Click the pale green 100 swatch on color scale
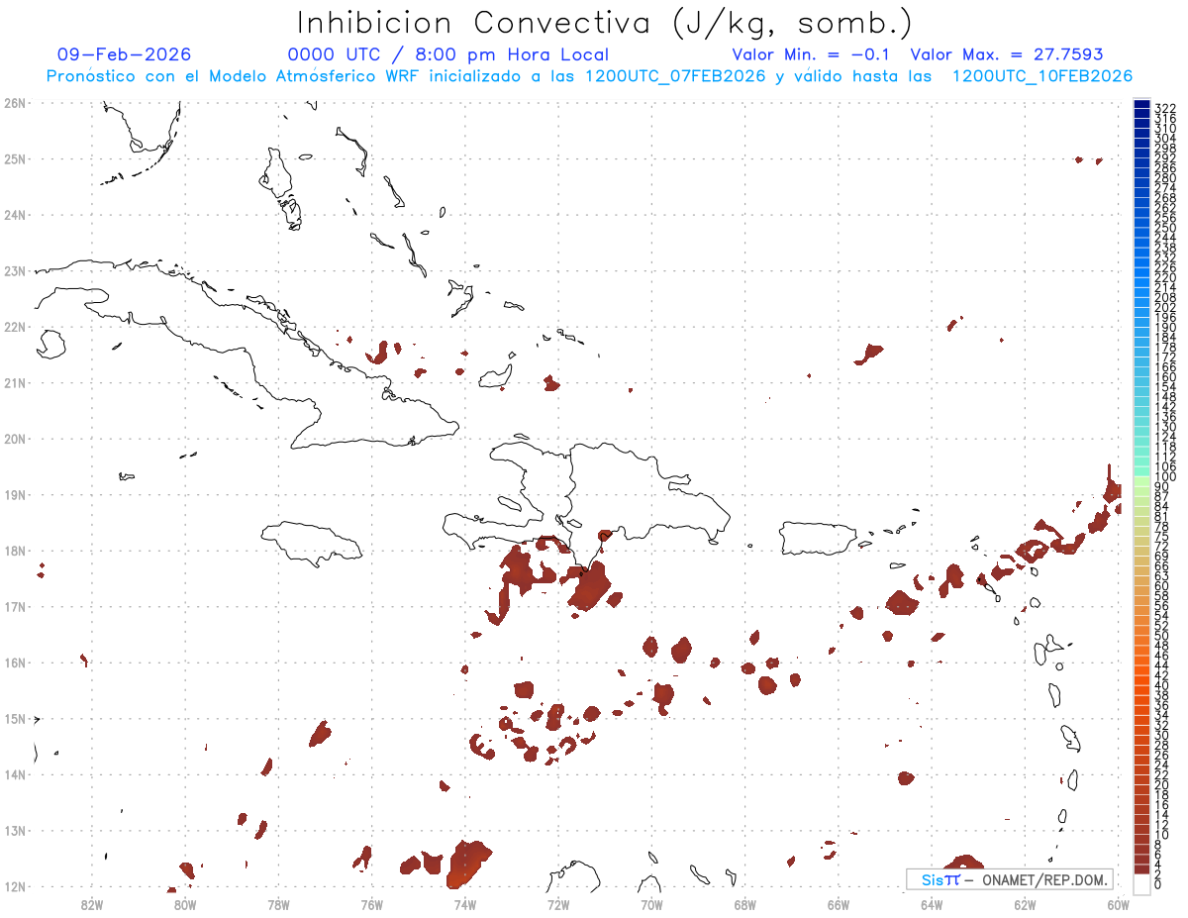The image size is (1188, 918). [x=1141, y=479]
